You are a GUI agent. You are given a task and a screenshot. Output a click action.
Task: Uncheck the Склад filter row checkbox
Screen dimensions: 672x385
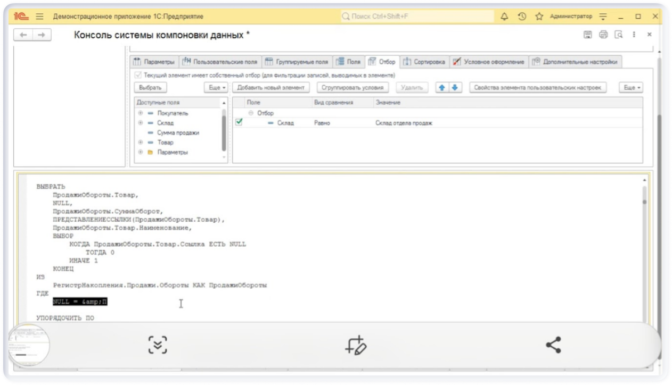click(239, 122)
